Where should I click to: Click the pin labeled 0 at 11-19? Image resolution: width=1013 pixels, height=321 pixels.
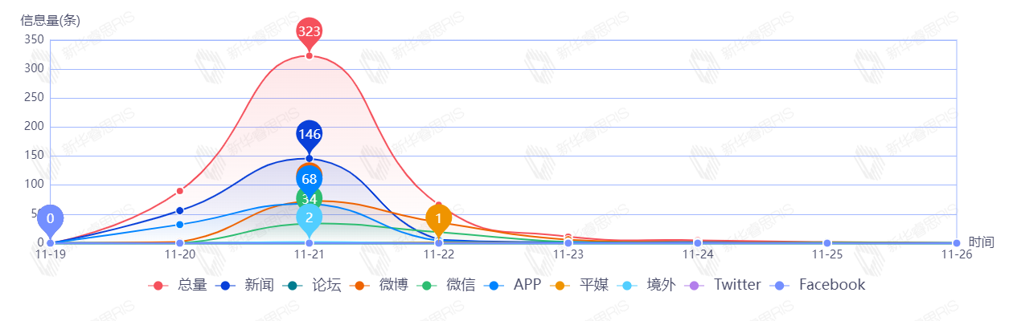tap(51, 218)
